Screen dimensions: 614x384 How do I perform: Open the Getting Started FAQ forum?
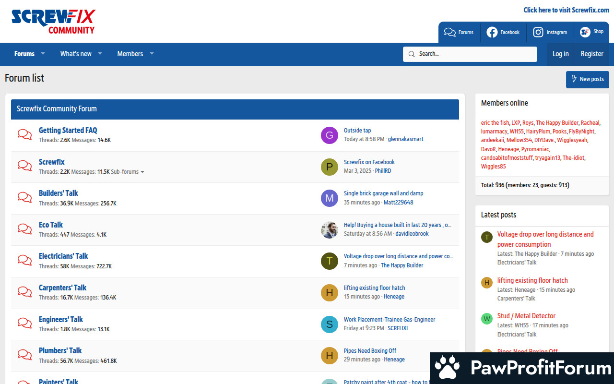pos(68,131)
